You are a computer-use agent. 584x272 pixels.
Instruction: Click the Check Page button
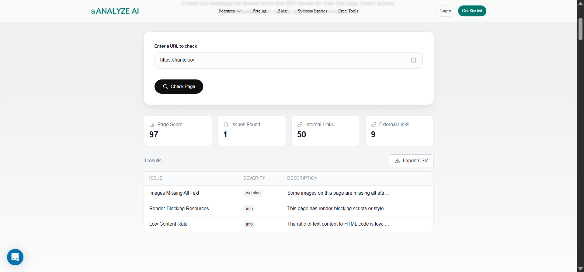coord(179,86)
